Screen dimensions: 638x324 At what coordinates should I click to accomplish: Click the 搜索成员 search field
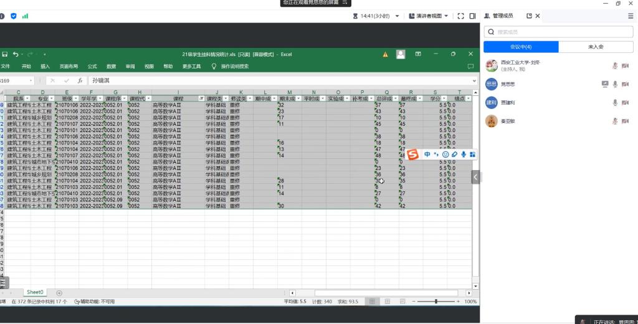coord(561,32)
